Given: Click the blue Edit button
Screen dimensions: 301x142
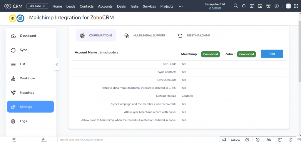Looking at the screenshot, I should click(272, 54).
